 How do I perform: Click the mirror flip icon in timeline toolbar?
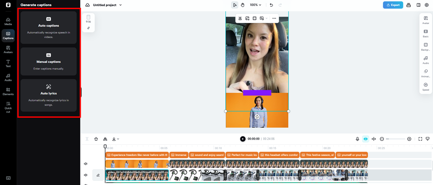(105, 139)
